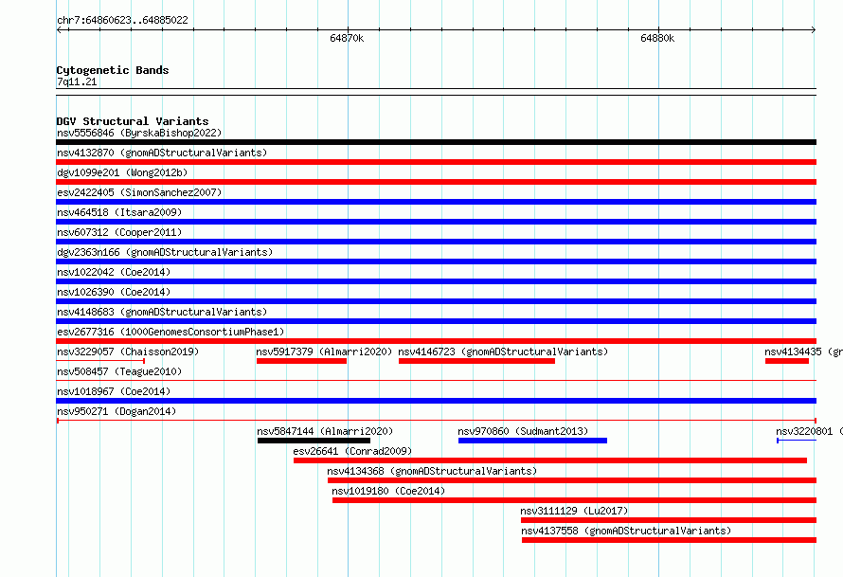Open variant nsv970860 (Sudmant2013)
Viewport: 843px width, 577px height.
523,431
